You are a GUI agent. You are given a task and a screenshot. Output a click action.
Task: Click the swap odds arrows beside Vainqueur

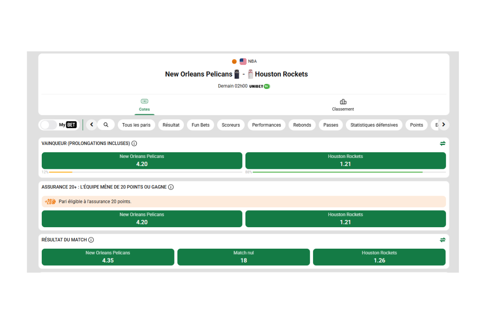point(442,143)
